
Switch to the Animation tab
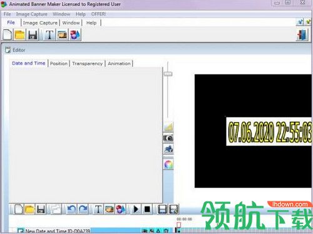click(119, 63)
